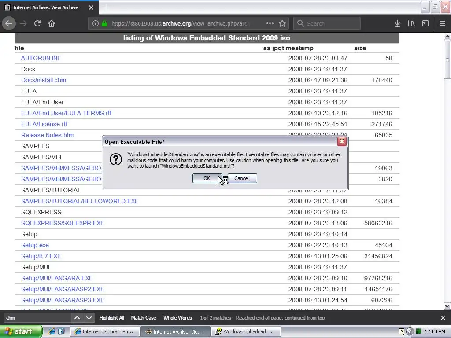Open the SQLEXPRESS/SQLEXPR.EXE link
Image resolution: width=451 pixels, height=338 pixels.
(x=63, y=223)
